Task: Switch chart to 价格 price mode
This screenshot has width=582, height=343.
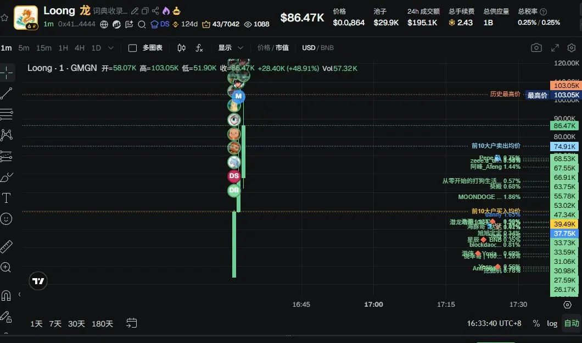Action: coord(264,48)
